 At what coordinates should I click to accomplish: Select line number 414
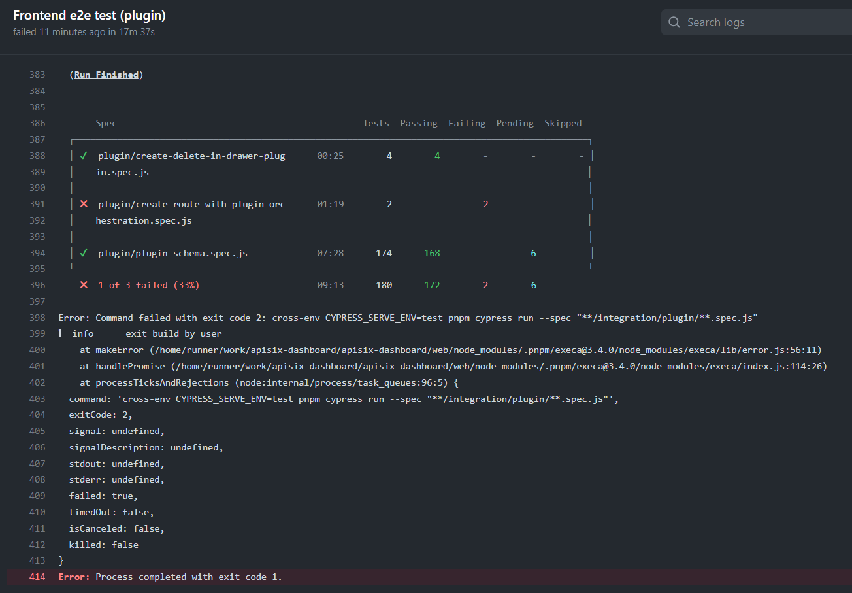coord(37,577)
